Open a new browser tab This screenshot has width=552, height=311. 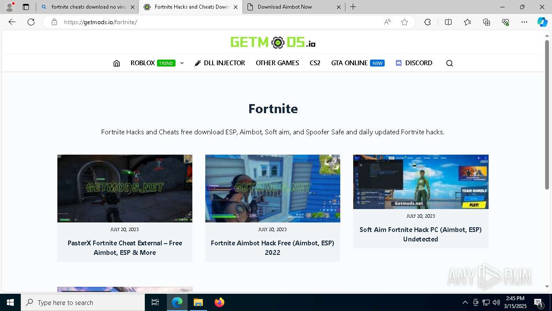click(x=353, y=7)
